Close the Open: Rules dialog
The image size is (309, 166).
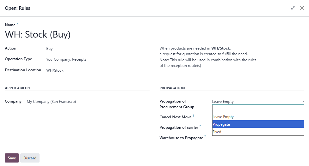(302, 8)
